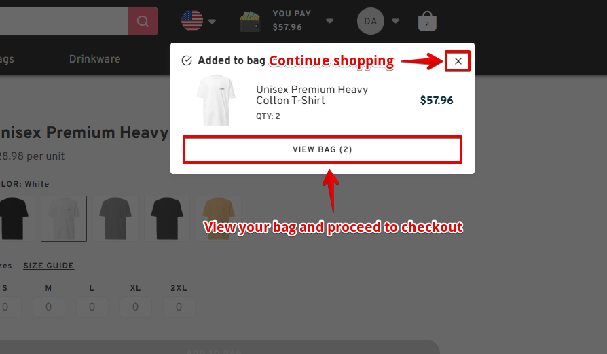Click the Unisex Premium Heavy Cotton T-Shirt name

pyautogui.click(x=312, y=95)
